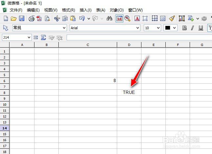Viewport: 212px width, 154px height.
Task: Open the 表(A) menu
Action: coord(101,10)
